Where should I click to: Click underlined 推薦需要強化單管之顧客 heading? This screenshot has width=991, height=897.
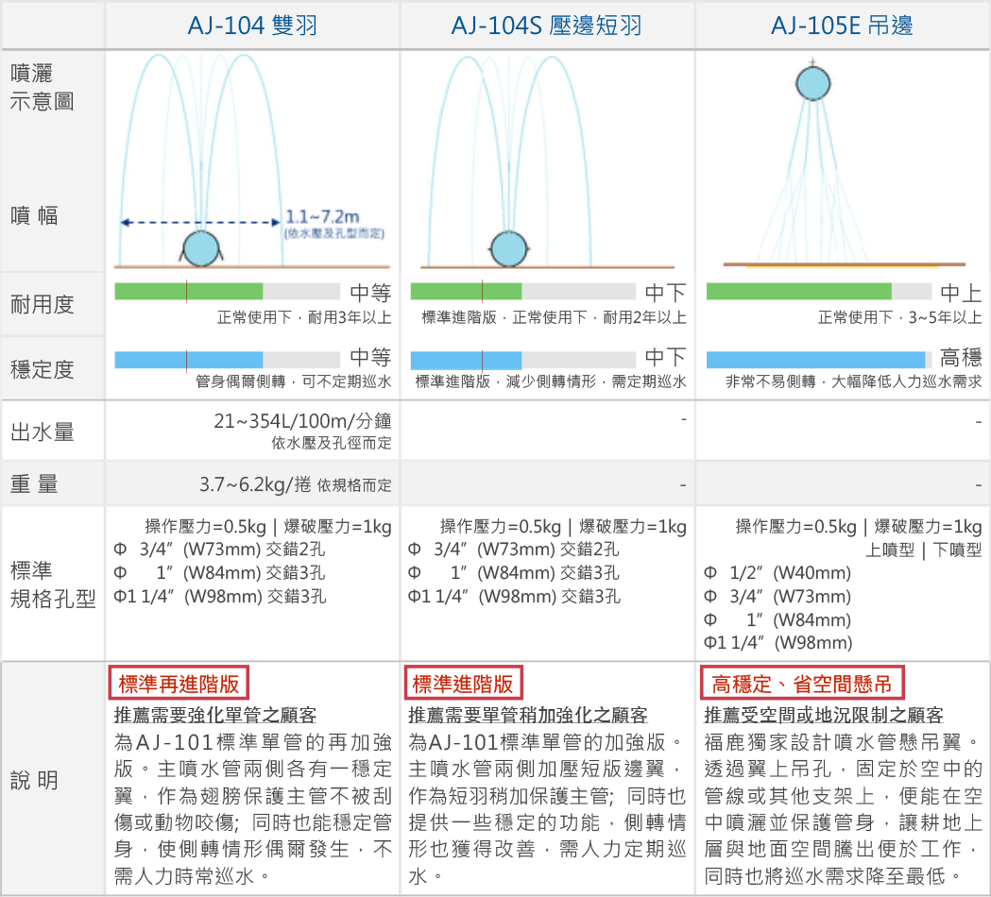(214, 715)
